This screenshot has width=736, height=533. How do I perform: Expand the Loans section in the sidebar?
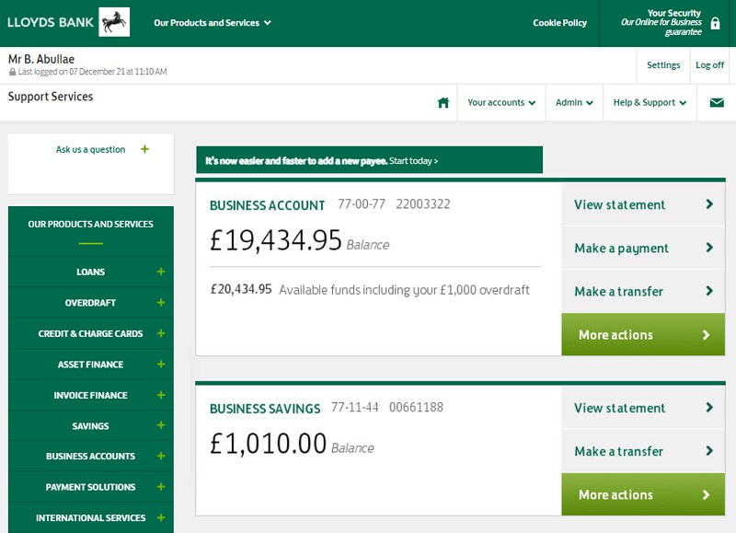click(163, 272)
